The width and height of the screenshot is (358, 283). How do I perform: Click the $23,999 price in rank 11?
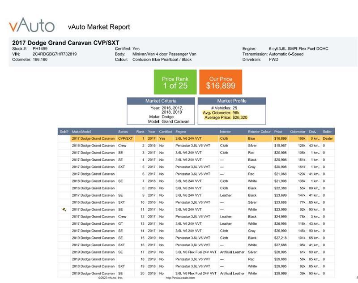pos(280,209)
